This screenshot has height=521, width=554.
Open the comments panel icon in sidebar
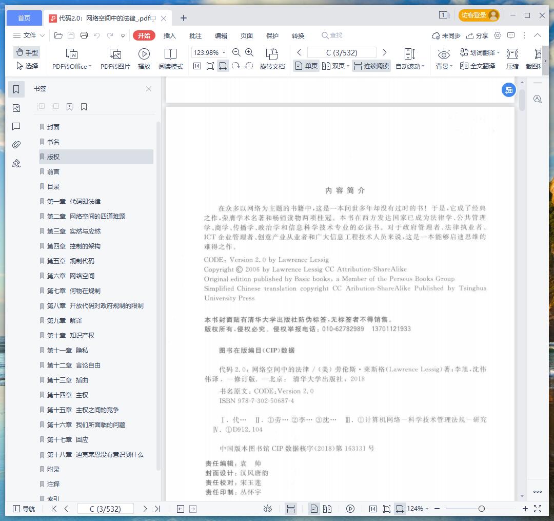(16, 127)
